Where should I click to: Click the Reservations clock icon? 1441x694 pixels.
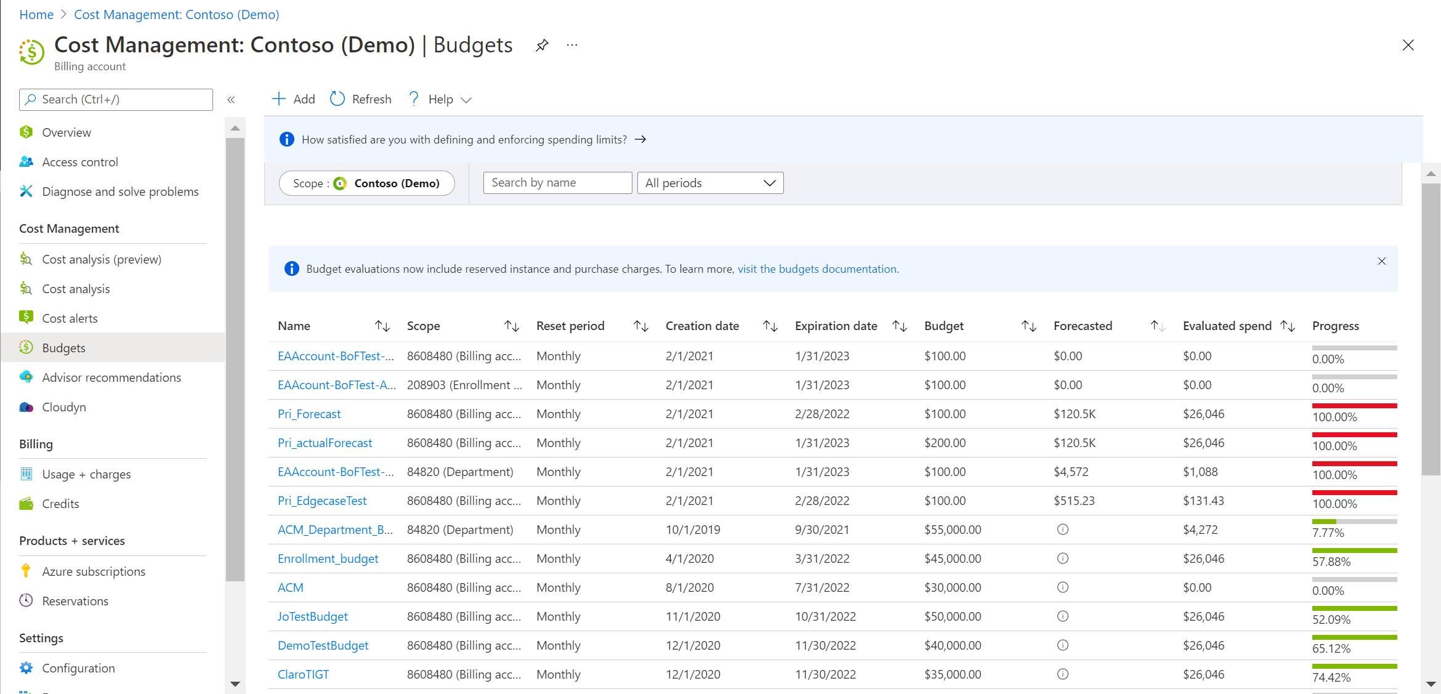(x=26, y=600)
